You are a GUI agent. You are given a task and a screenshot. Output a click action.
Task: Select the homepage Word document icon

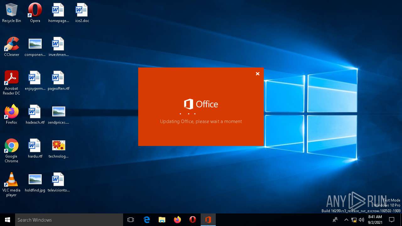[59, 13]
